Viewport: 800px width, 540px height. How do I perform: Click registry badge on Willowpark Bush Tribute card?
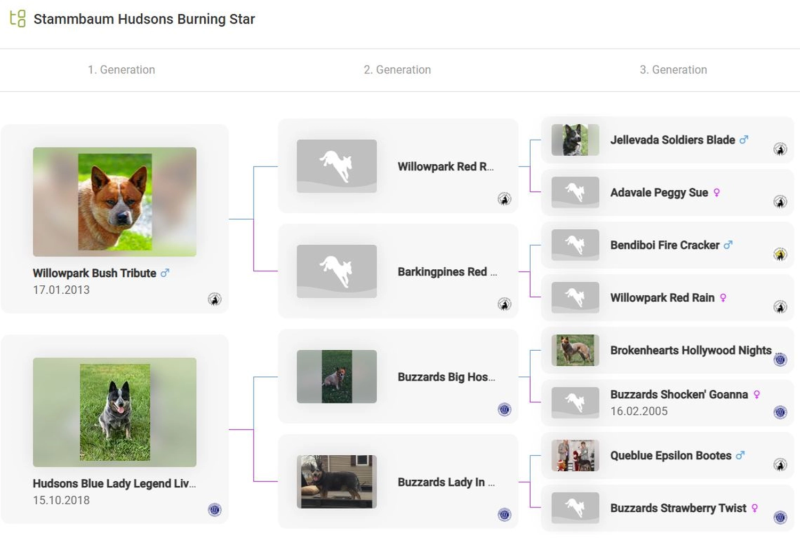214,299
